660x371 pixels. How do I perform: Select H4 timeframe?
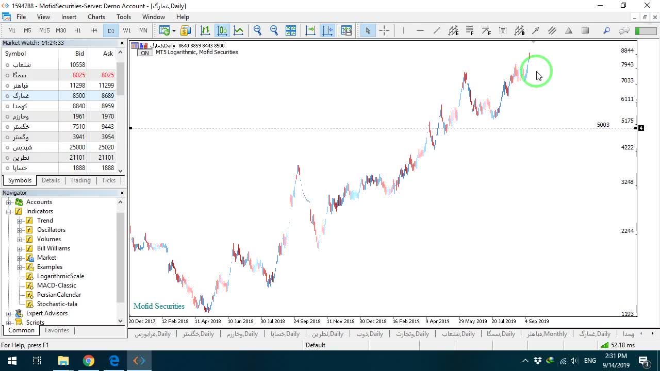click(x=94, y=30)
